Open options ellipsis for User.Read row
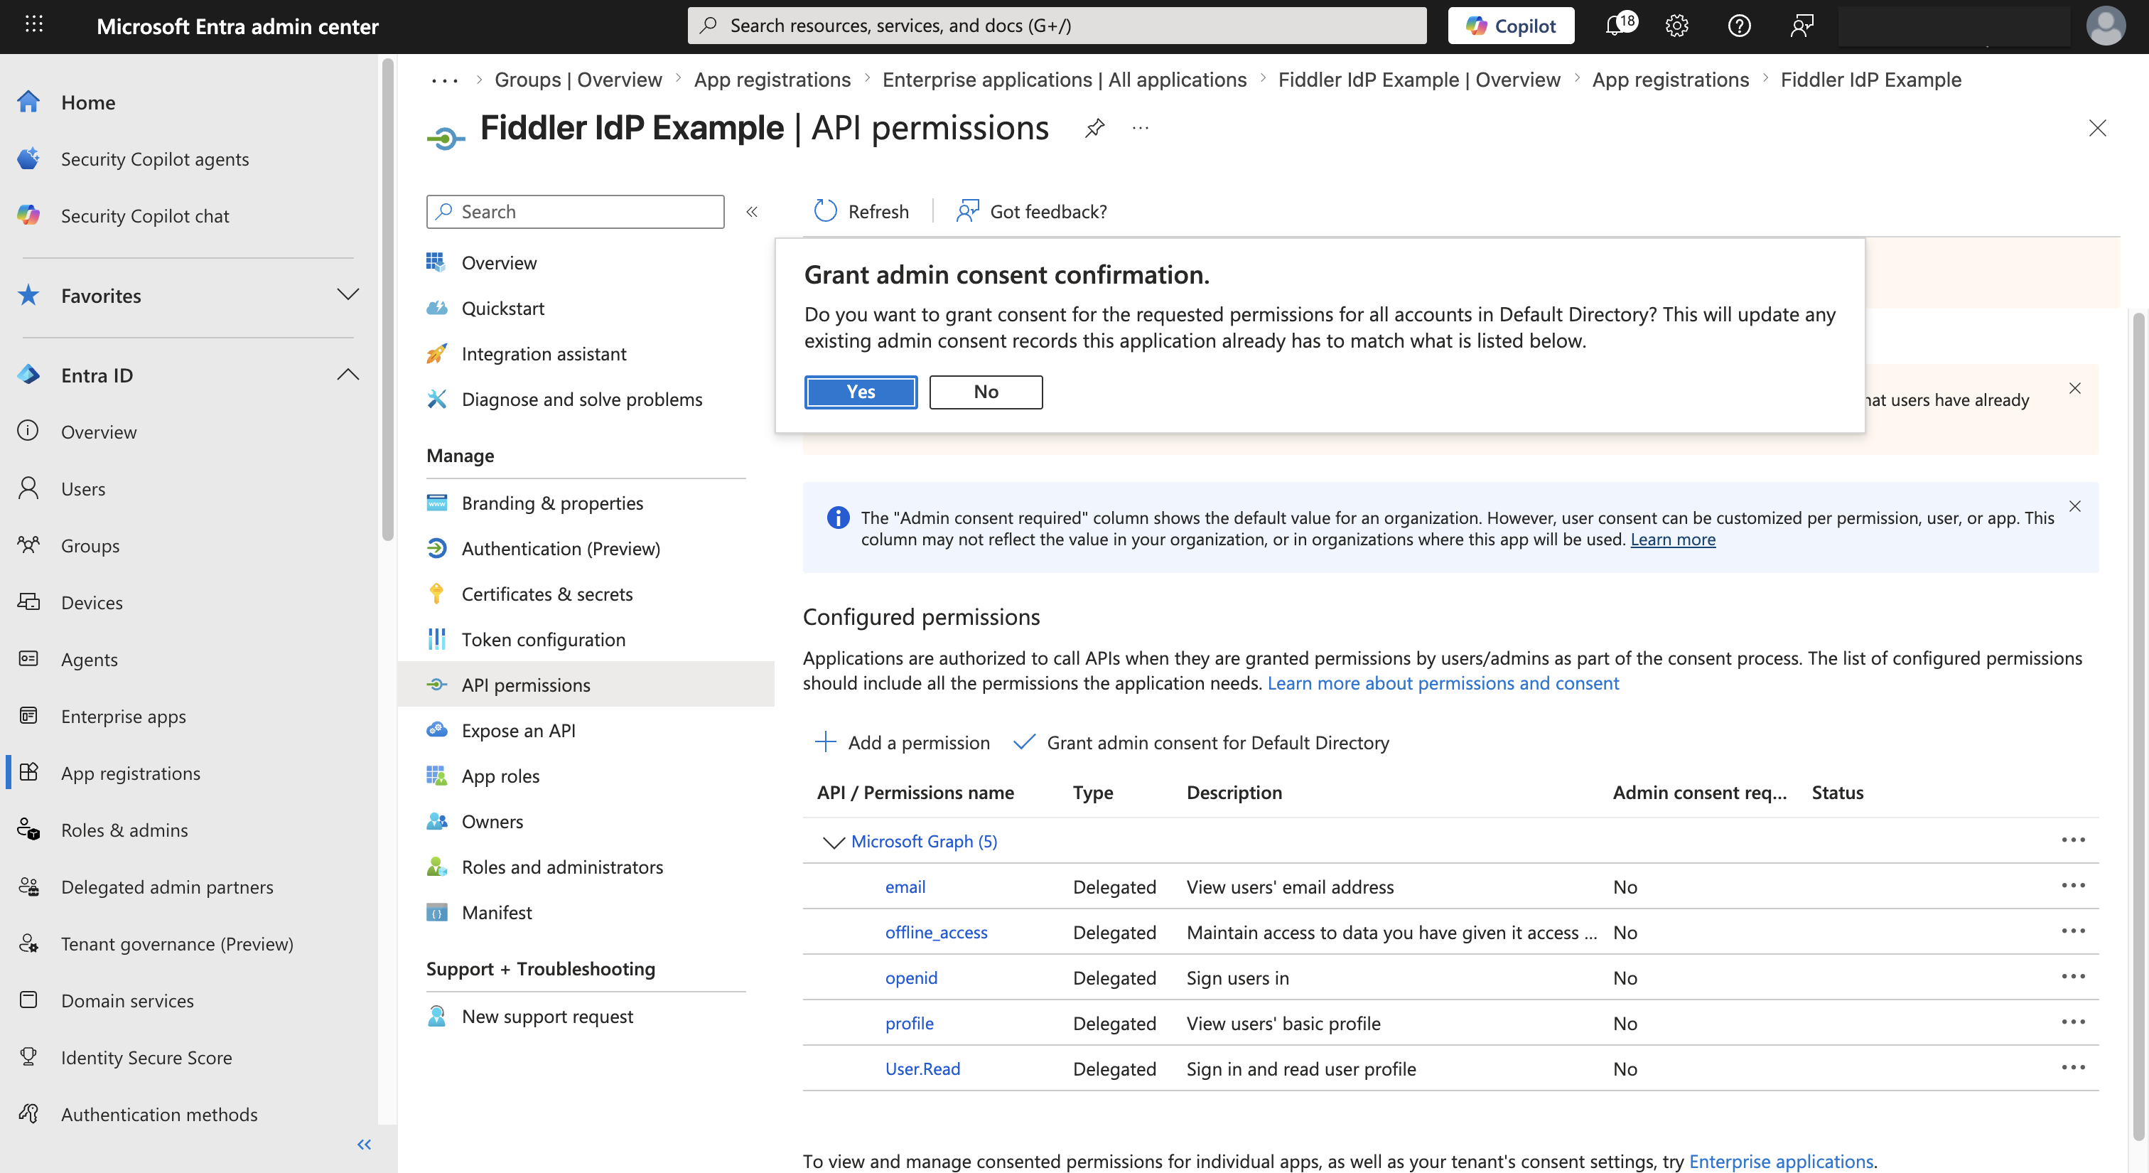This screenshot has height=1173, width=2149. pyautogui.click(x=2073, y=1067)
